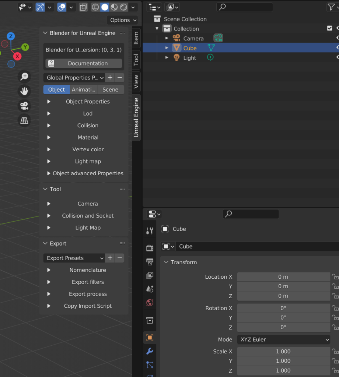
Task: Open the Active Tool properties tab icon
Action: [x=150, y=231]
